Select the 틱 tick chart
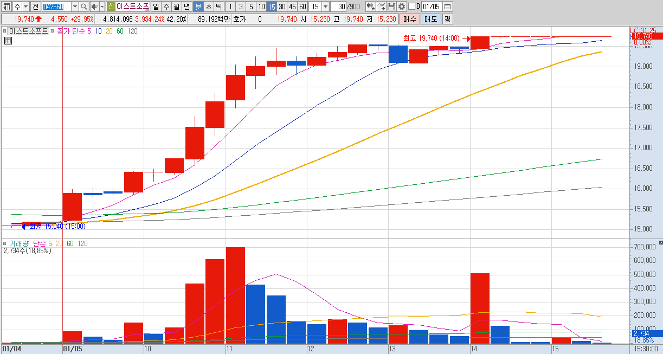663x354 pixels. (x=218, y=7)
